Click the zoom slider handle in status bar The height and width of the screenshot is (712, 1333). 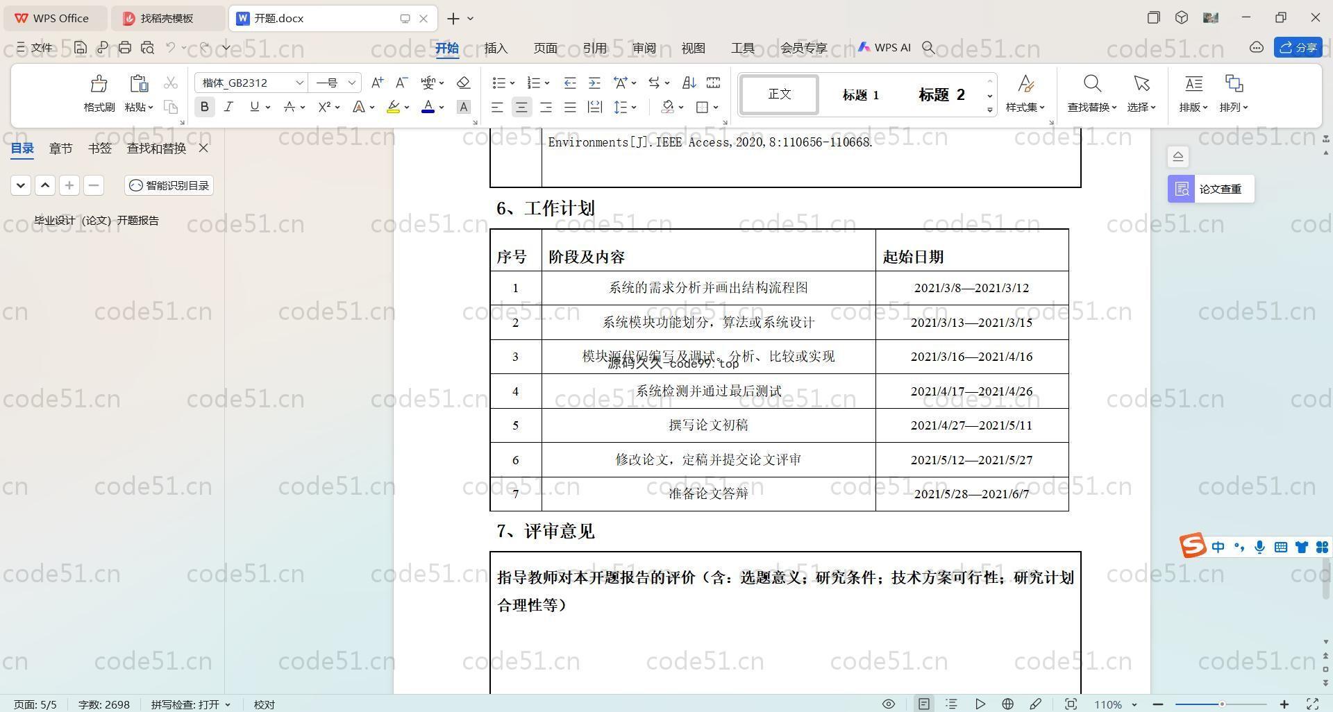tap(1221, 704)
